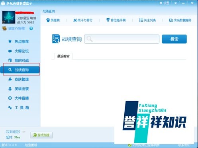Click the play icon beside 大神直播
The height and width of the screenshot is (148, 198).
coord(10,98)
